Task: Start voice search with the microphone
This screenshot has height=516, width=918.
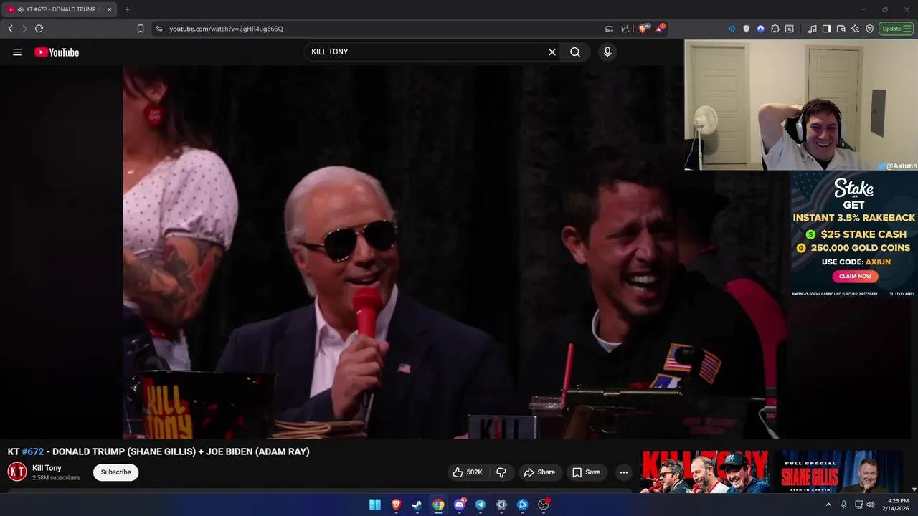Action: (607, 52)
